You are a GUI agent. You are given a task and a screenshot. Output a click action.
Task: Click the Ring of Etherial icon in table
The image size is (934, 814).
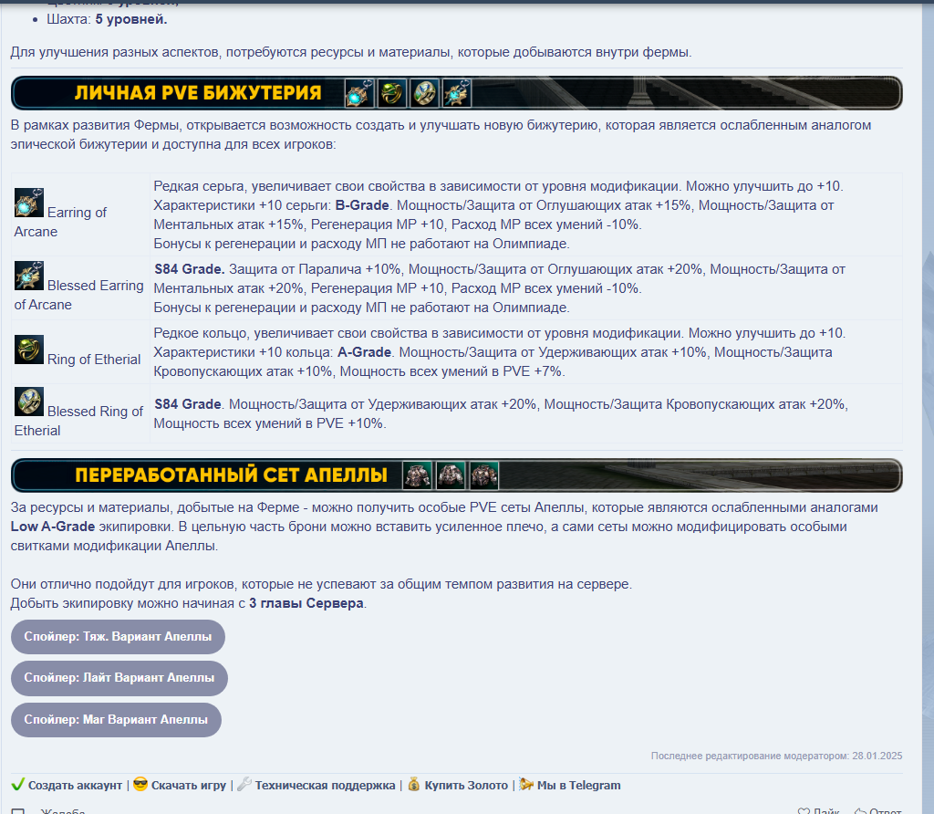tap(29, 350)
